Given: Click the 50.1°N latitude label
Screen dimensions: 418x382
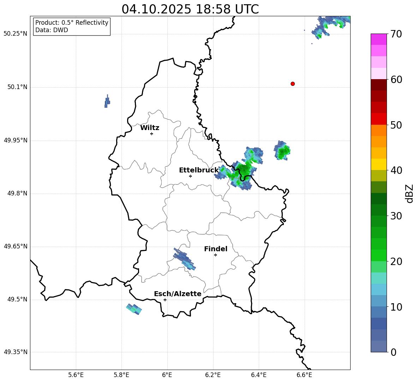Looking at the screenshot, I should pyautogui.click(x=17, y=87).
